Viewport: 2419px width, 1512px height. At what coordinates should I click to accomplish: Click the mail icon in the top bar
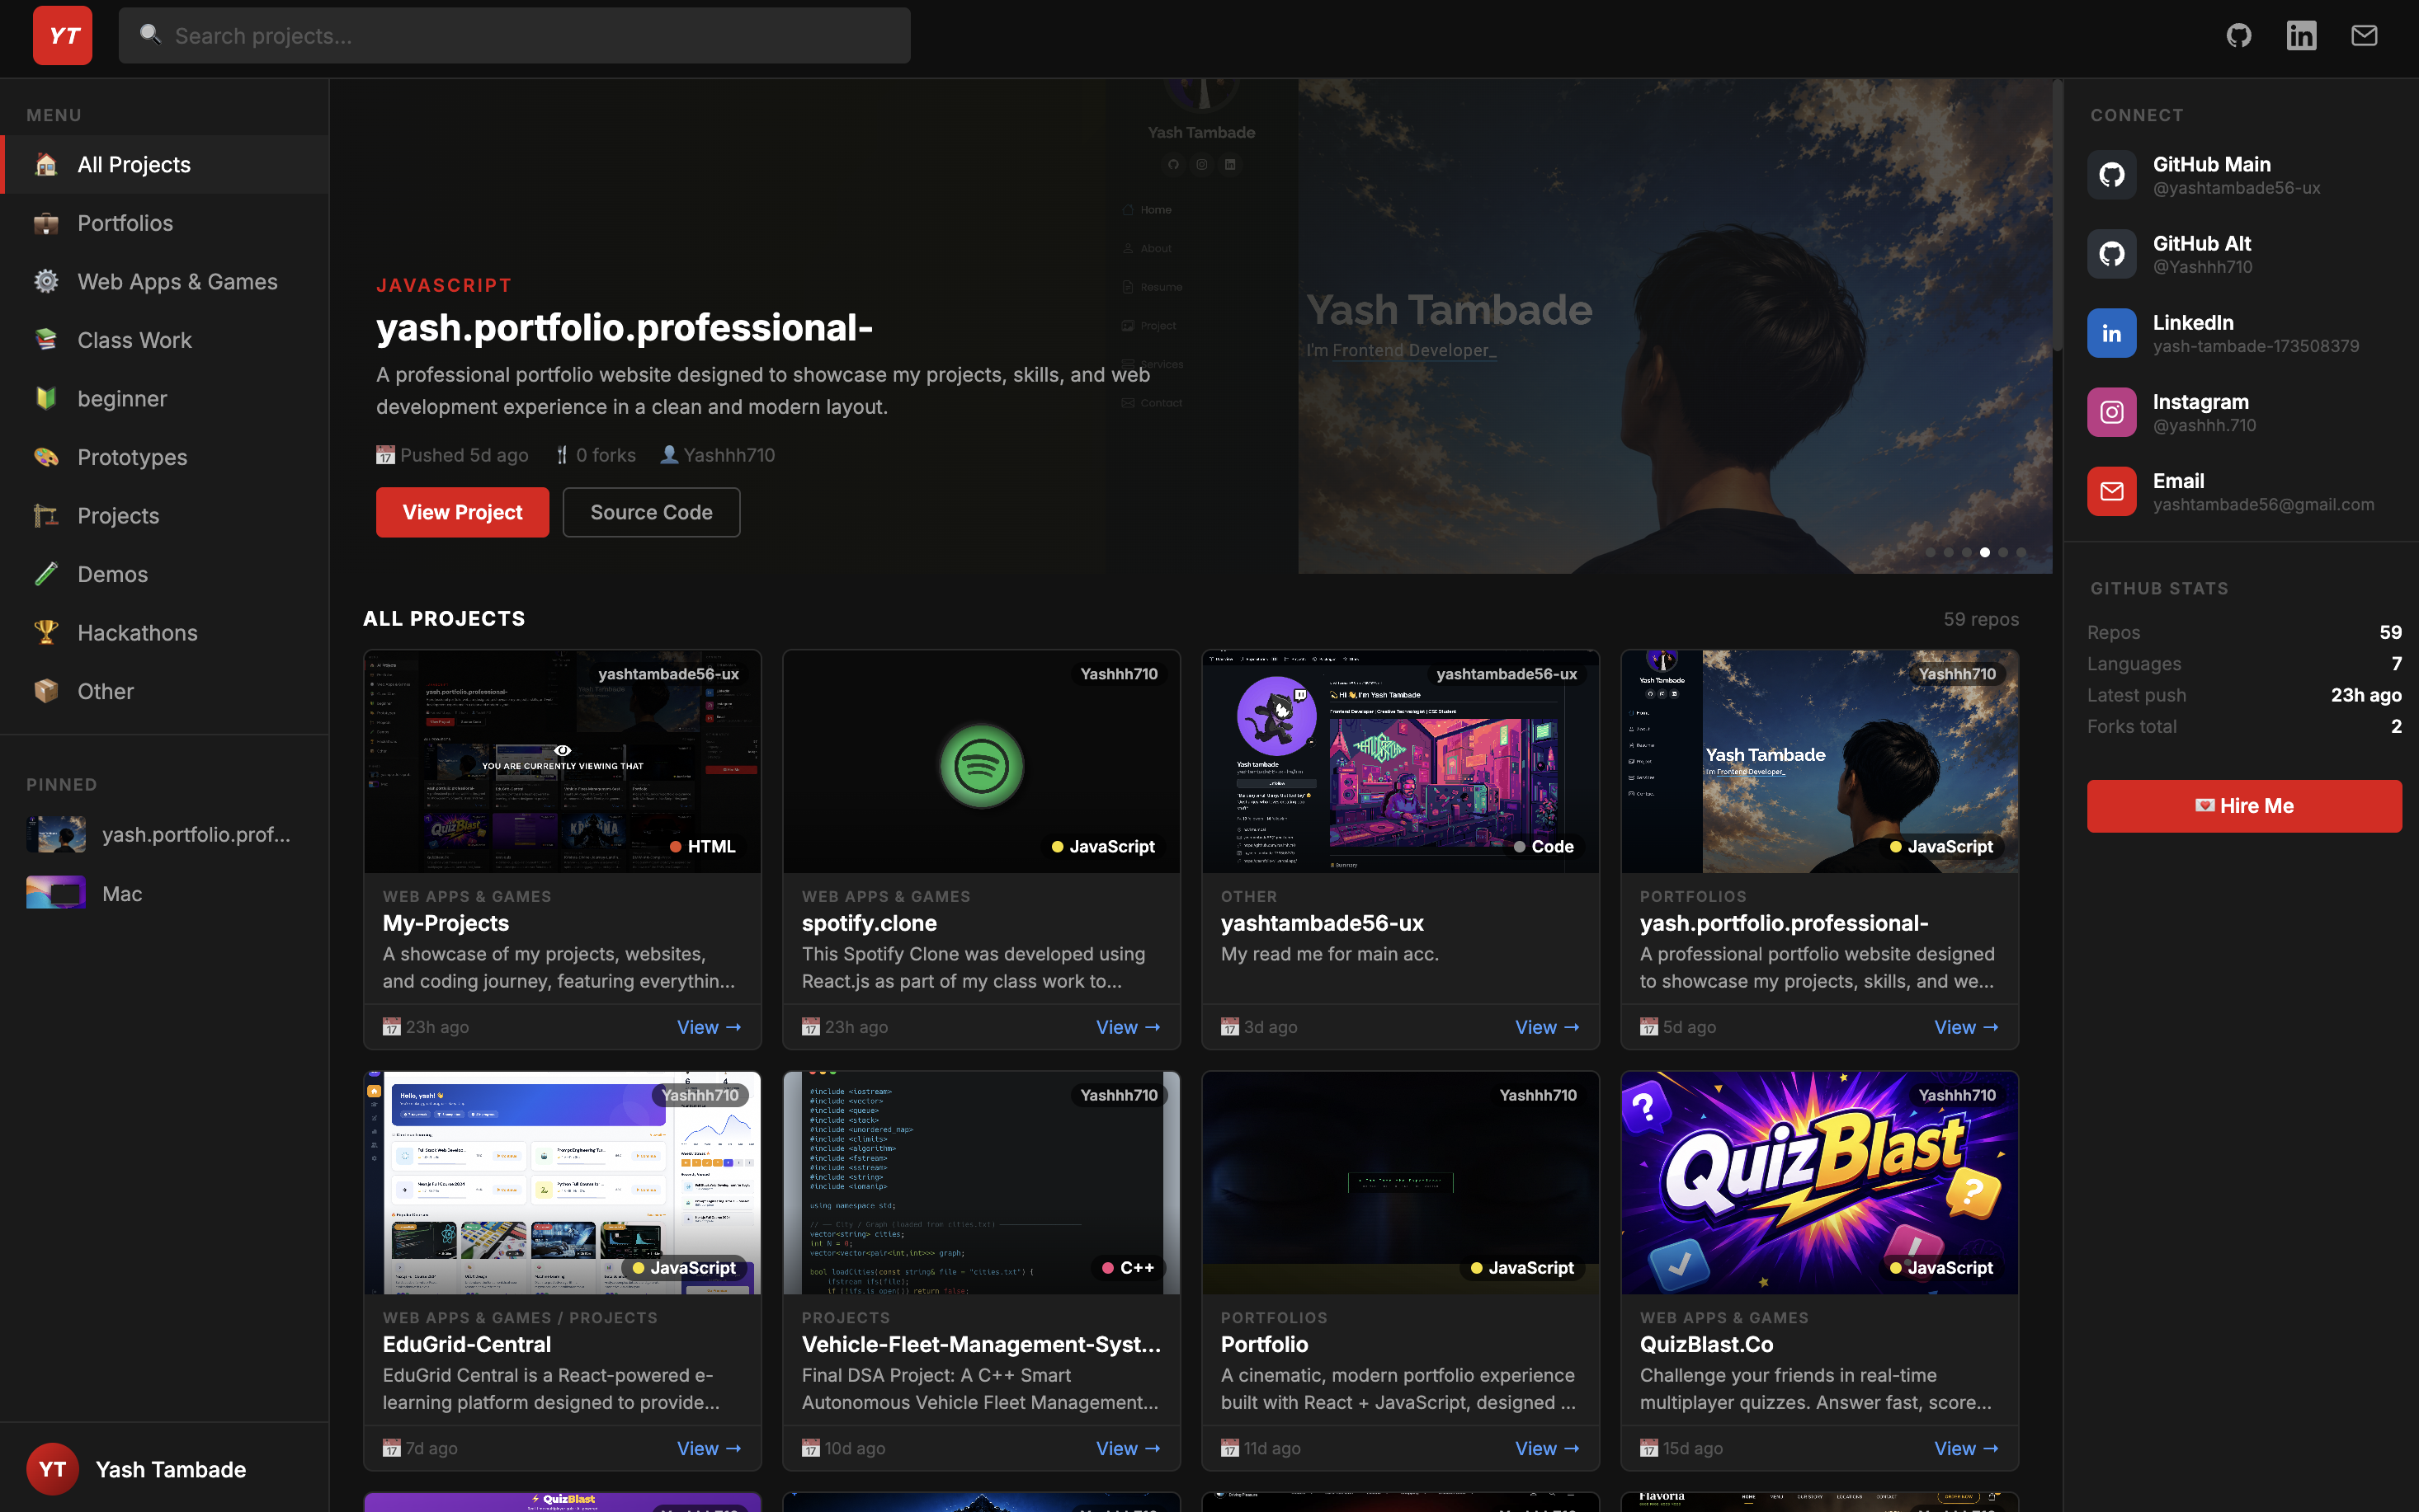[2364, 36]
